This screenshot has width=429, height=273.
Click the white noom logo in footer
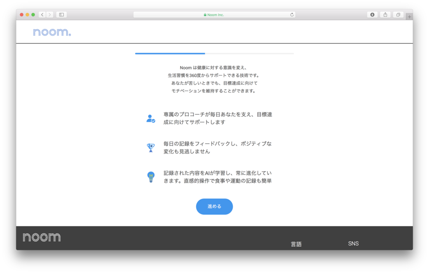coord(41,237)
